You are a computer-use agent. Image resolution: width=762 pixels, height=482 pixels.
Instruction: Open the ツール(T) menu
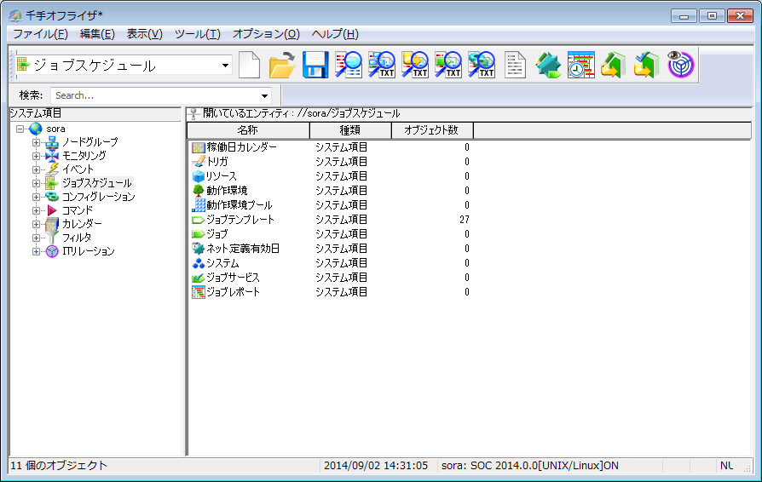pyautogui.click(x=197, y=34)
